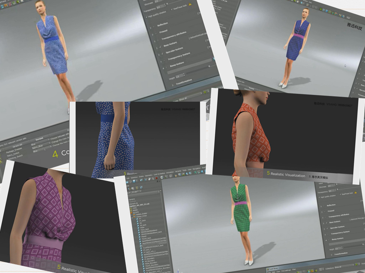Click Optitex_Avatar node icon in scene tree
The image size is (365, 273).
point(134,215)
